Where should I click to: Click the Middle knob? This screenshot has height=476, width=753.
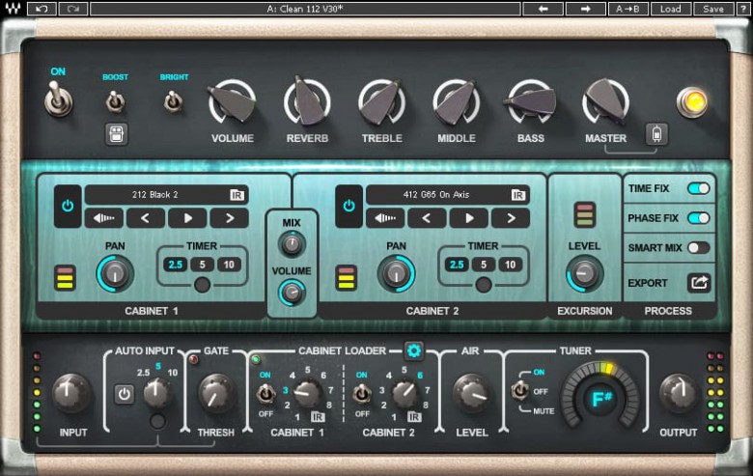[x=457, y=101]
